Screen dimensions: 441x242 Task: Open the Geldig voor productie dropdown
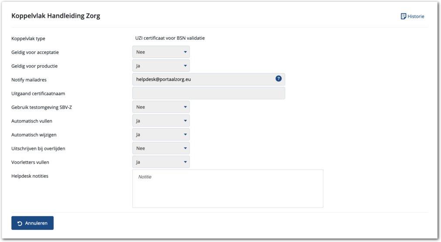161,66
